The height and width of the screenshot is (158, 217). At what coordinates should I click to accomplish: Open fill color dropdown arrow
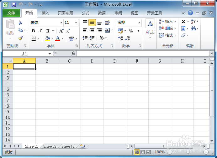(x=52, y=38)
